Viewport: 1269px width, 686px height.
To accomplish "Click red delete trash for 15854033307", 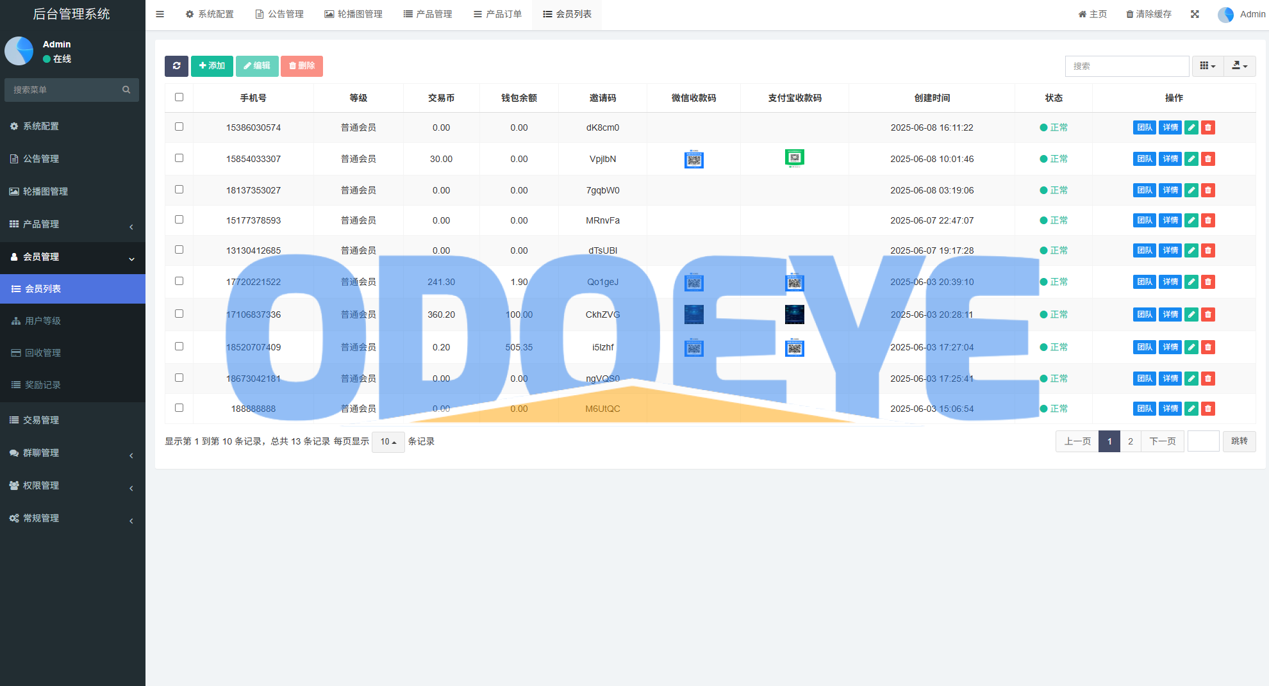I will click(1207, 159).
